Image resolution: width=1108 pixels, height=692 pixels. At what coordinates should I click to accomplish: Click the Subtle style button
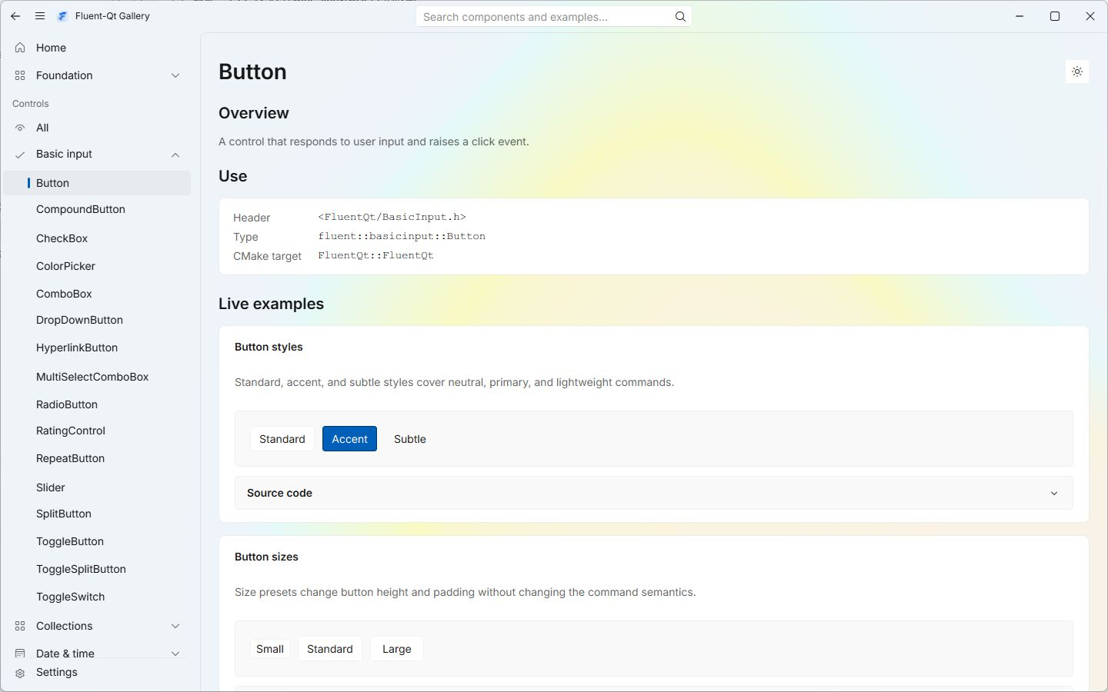click(410, 439)
